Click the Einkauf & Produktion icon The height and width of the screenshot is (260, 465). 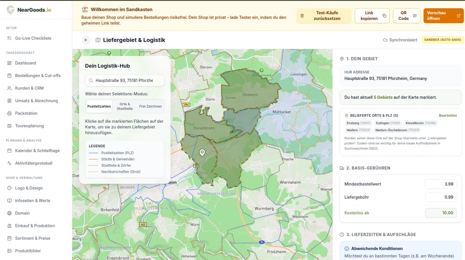[x=9, y=226]
